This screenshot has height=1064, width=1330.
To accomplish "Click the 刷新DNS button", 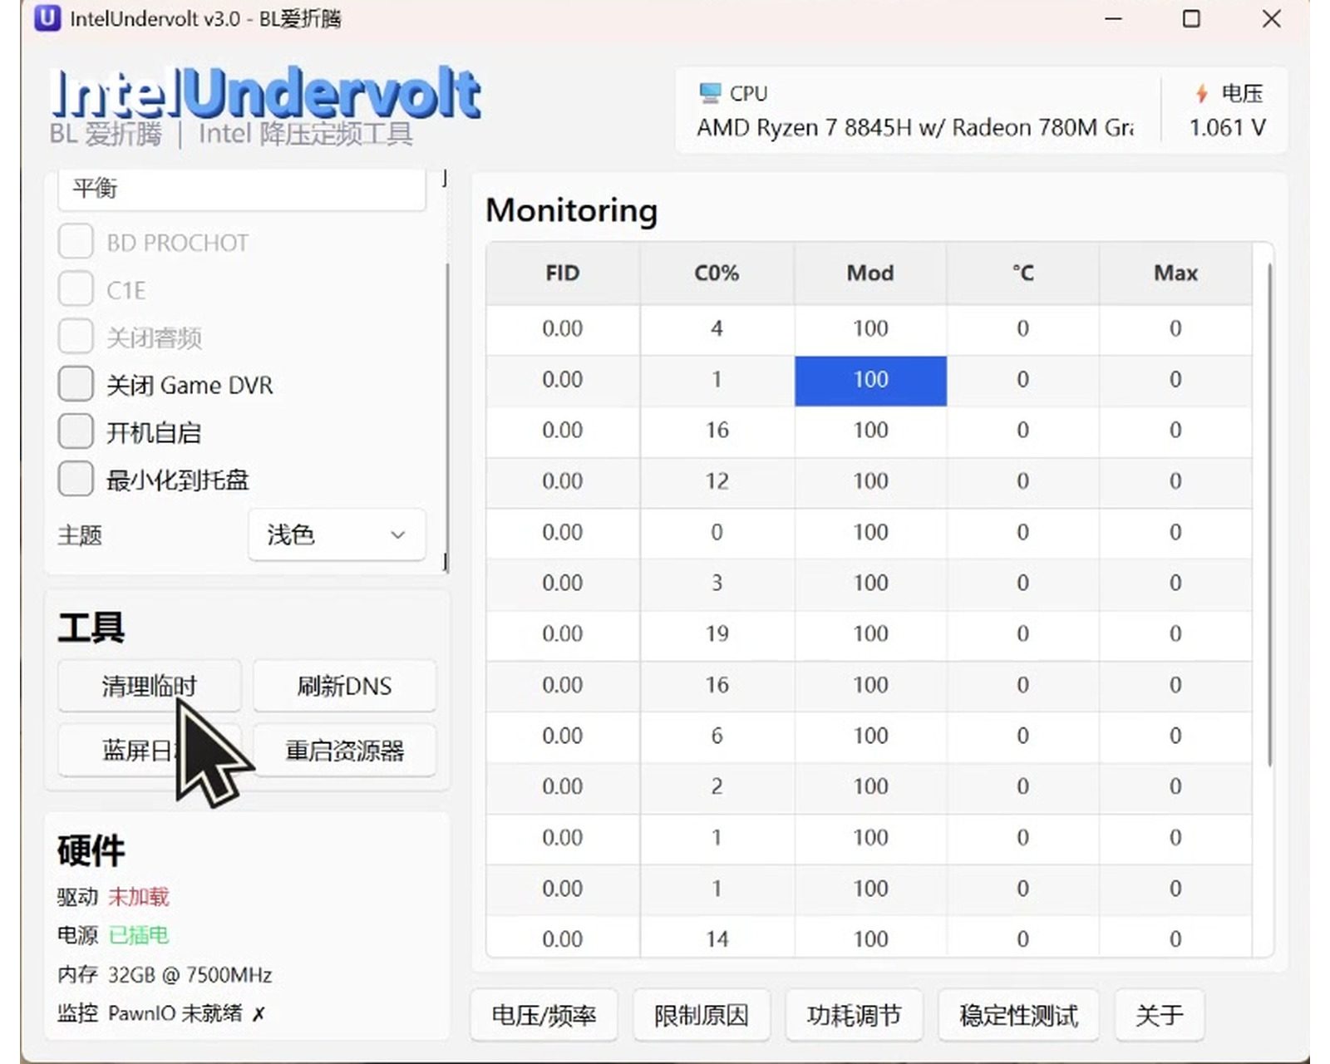I will click(x=344, y=686).
